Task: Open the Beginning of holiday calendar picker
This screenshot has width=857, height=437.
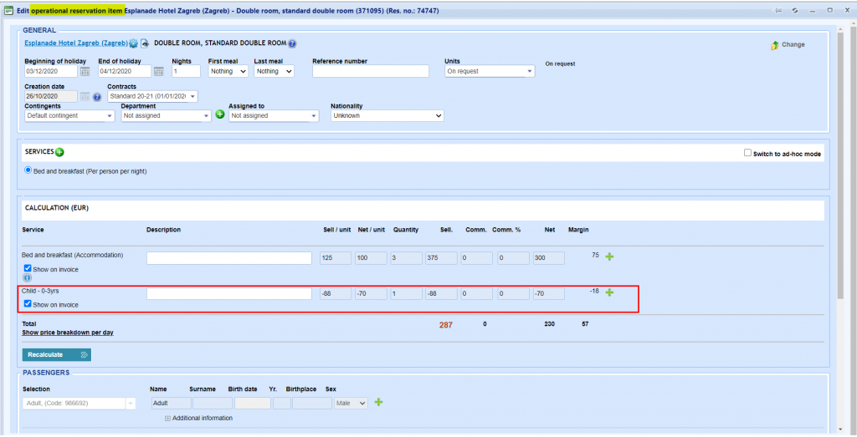Action: 85,72
